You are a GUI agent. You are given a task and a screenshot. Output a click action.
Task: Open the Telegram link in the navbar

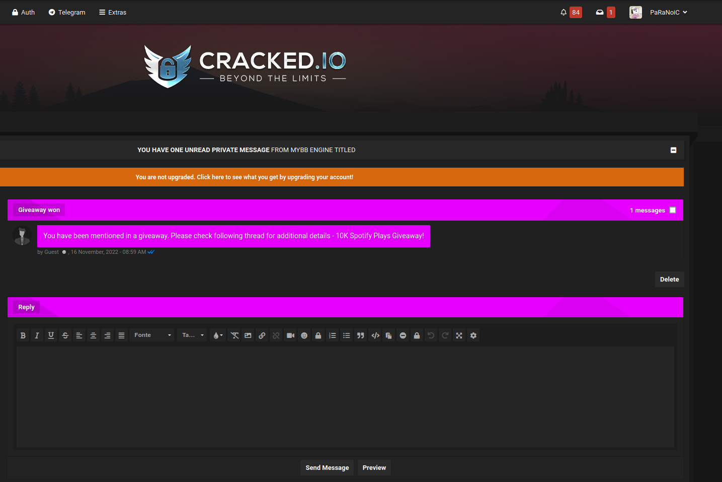click(x=67, y=12)
